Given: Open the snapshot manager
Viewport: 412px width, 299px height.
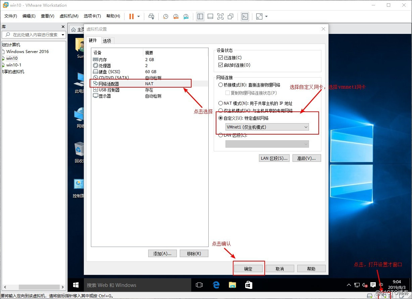Looking at the screenshot, I should 186,16.
